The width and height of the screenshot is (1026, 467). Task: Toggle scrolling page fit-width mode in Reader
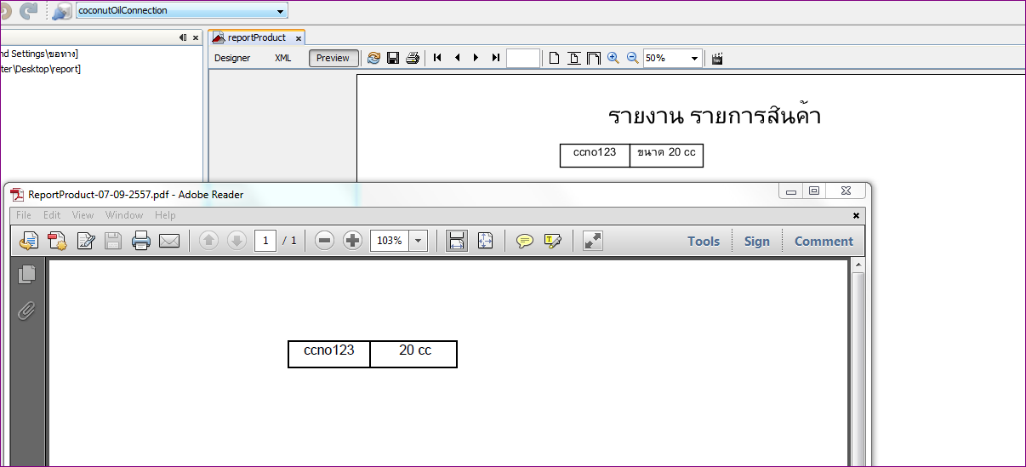pyautogui.click(x=457, y=241)
